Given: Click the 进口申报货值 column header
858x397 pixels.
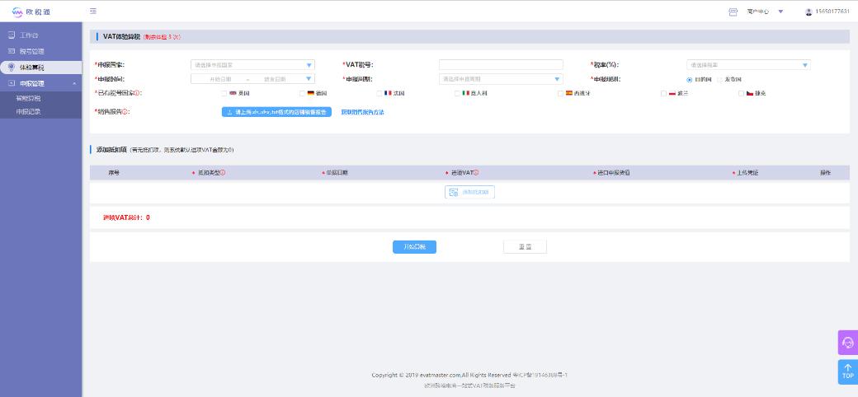Looking at the screenshot, I should (x=613, y=173).
